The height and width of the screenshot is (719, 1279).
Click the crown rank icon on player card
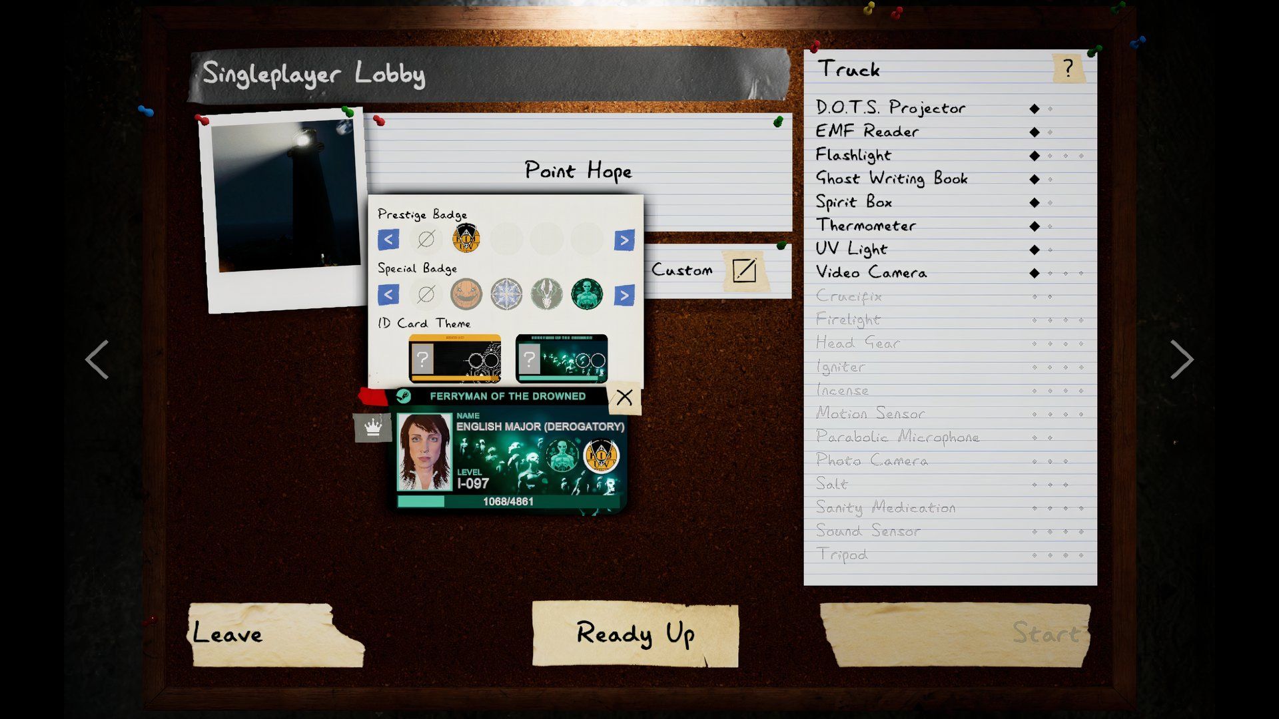(x=372, y=427)
